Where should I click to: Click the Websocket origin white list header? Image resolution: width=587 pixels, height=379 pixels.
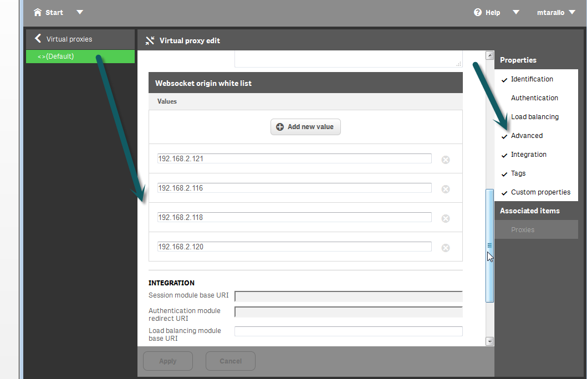[x=305, y=83]
